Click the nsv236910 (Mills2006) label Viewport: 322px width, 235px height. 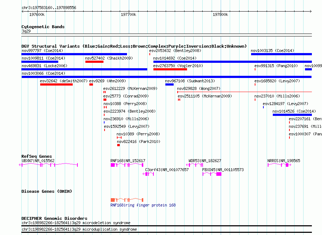[126, 119]
